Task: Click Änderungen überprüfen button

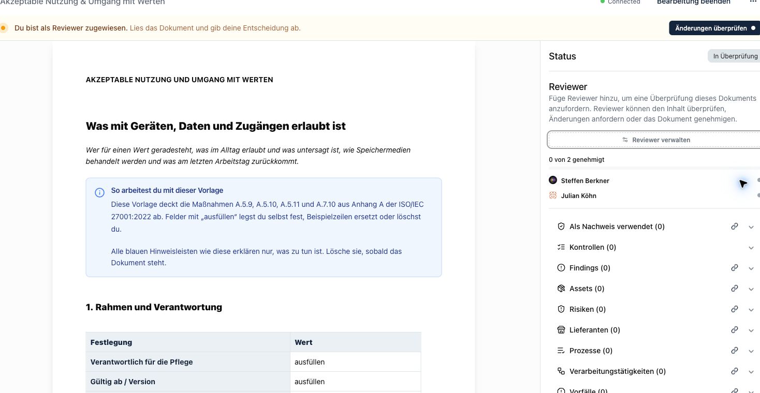Action: [x=714, y=28]
